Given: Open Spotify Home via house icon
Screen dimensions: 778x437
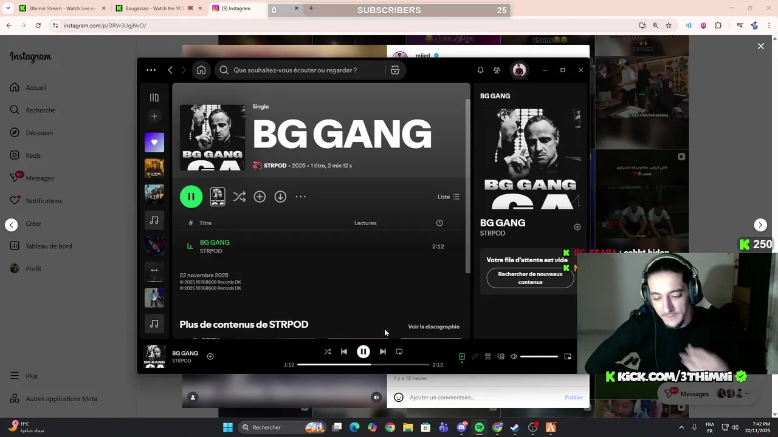Looking at the screenshot, I should (x=201, y=70).
